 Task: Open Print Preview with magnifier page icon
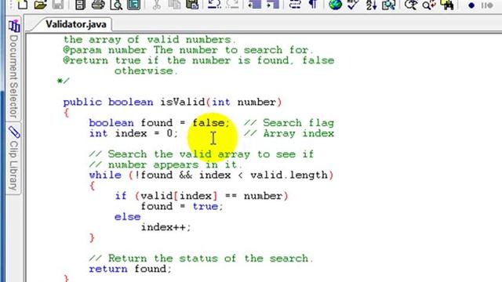pyautogui.click(x=116, y=5)
